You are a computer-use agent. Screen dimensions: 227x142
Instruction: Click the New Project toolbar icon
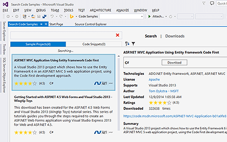coord(25,17)
